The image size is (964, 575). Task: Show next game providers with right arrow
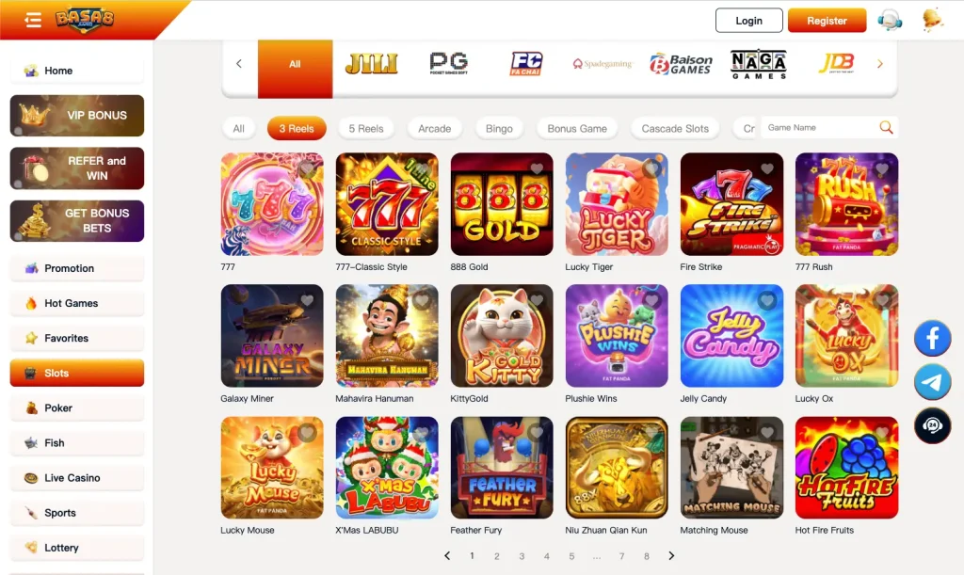pos(880,63)
